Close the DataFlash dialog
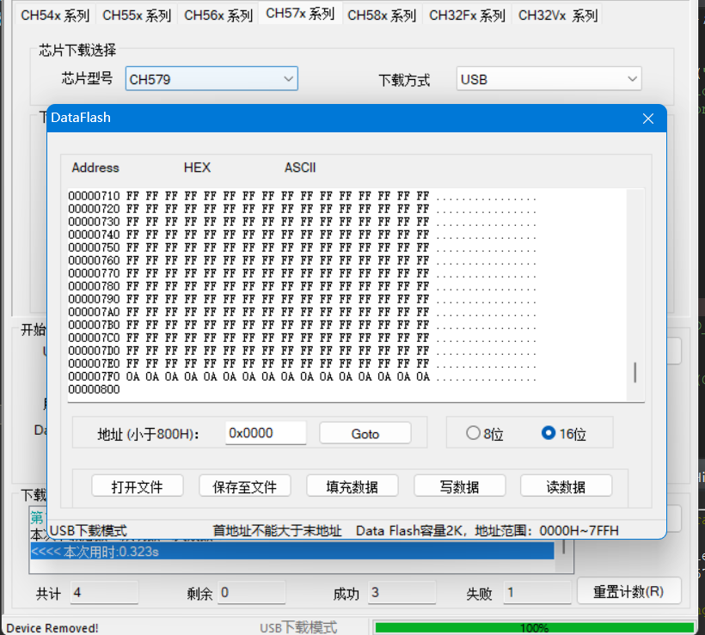 [647, 119]
